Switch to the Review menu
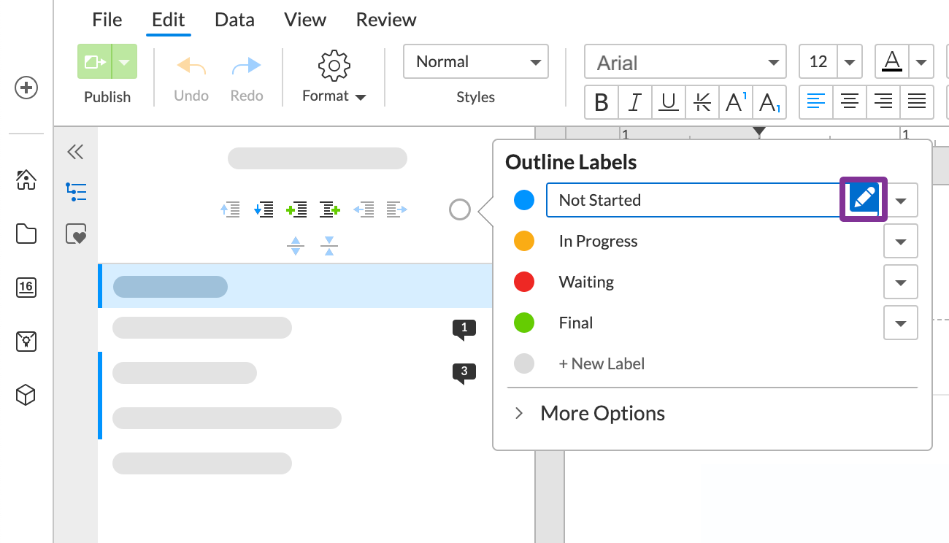This screenshot has height=543, width=949. (386, 20)
